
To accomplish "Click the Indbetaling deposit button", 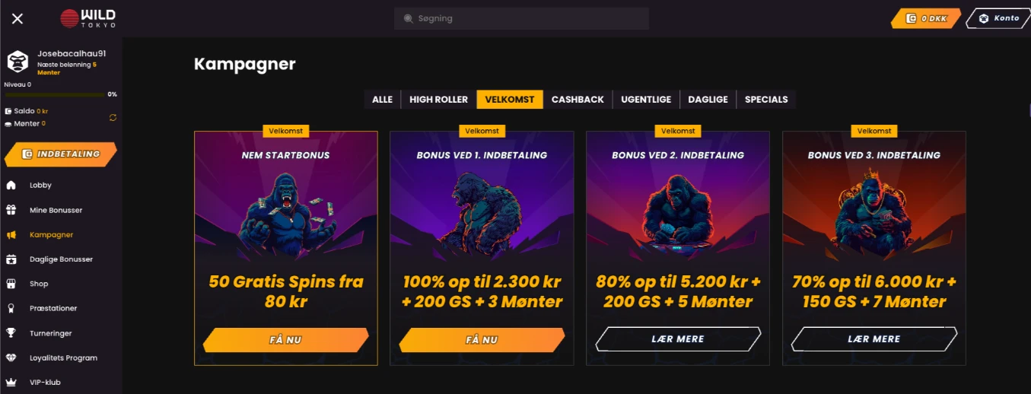I will point(61,154).
